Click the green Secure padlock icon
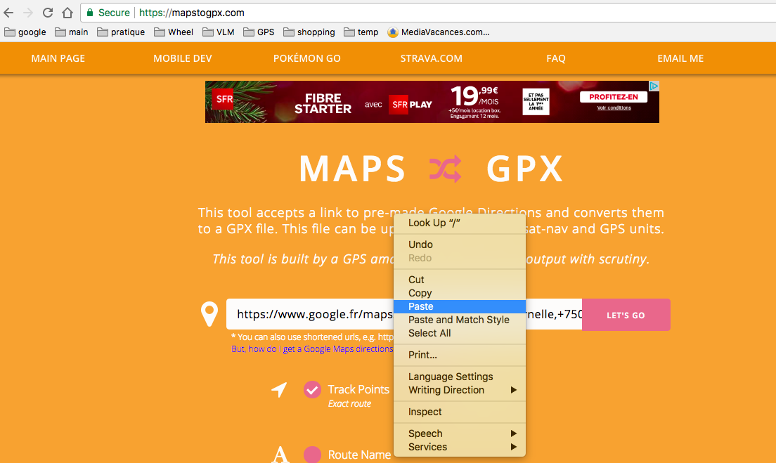 click(89, 13)
